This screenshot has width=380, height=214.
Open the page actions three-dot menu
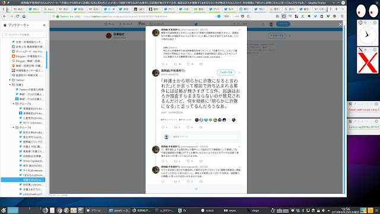click(237, 16)
